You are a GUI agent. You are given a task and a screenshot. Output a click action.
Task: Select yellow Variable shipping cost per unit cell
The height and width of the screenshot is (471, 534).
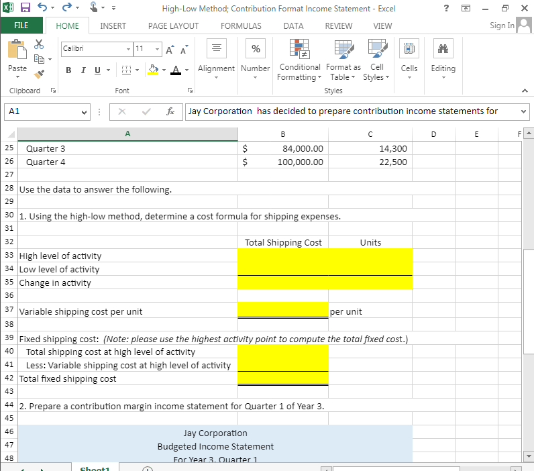283,310
